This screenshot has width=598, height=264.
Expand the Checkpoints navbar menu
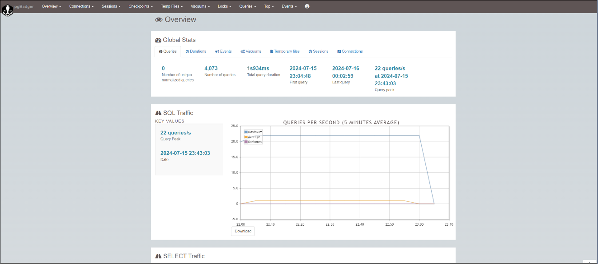click(141, 6)
